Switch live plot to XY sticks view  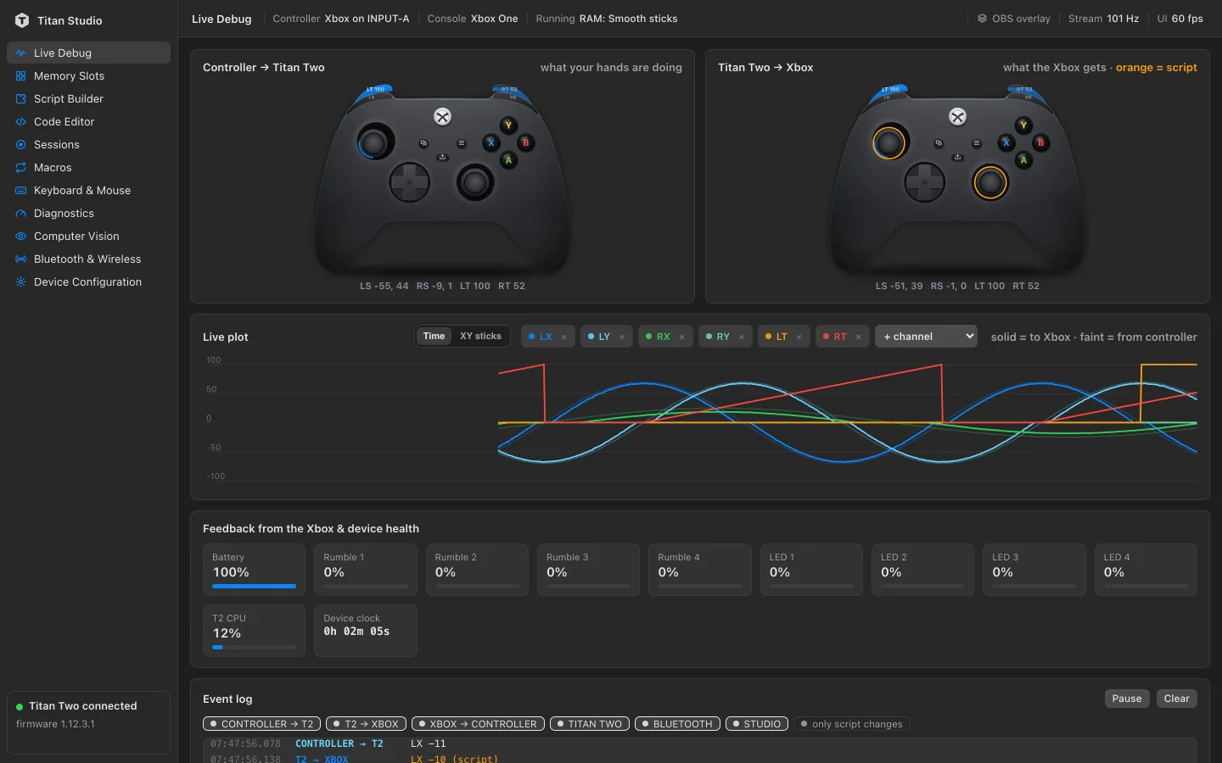tap(480, 337)
